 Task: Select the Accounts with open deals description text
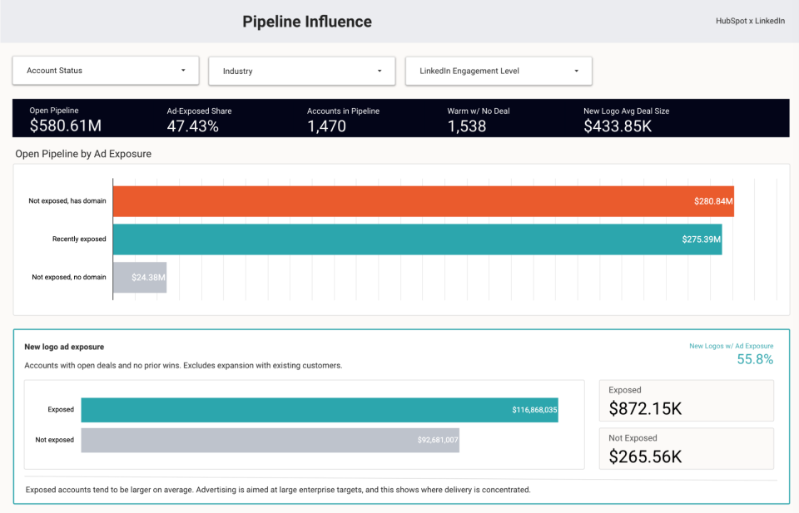183,365
